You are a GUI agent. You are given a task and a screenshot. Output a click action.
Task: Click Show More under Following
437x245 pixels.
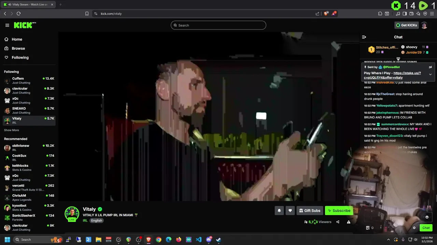coord(12,130)
